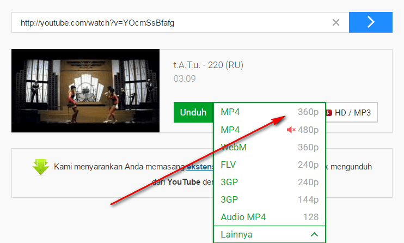
Task: Open the ekstensi extension link
Action: (x=200, y=167)
